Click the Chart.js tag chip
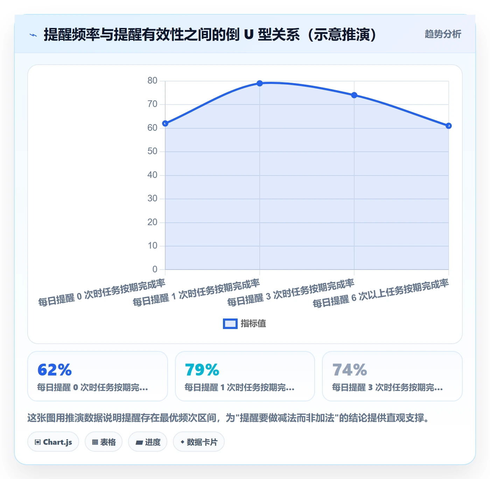The image size is (490, 479). tap(53, 442)
